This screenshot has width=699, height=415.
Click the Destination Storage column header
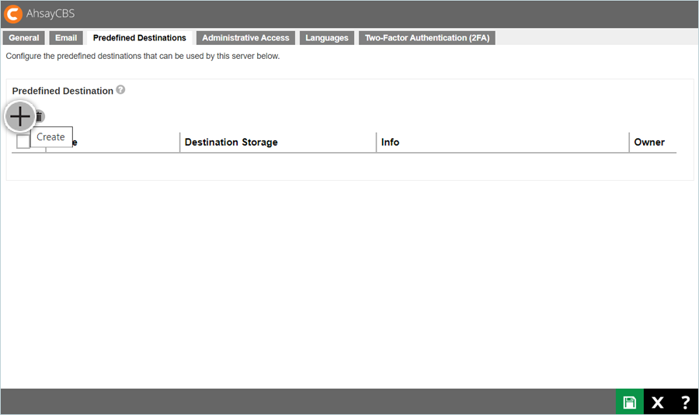231,142
